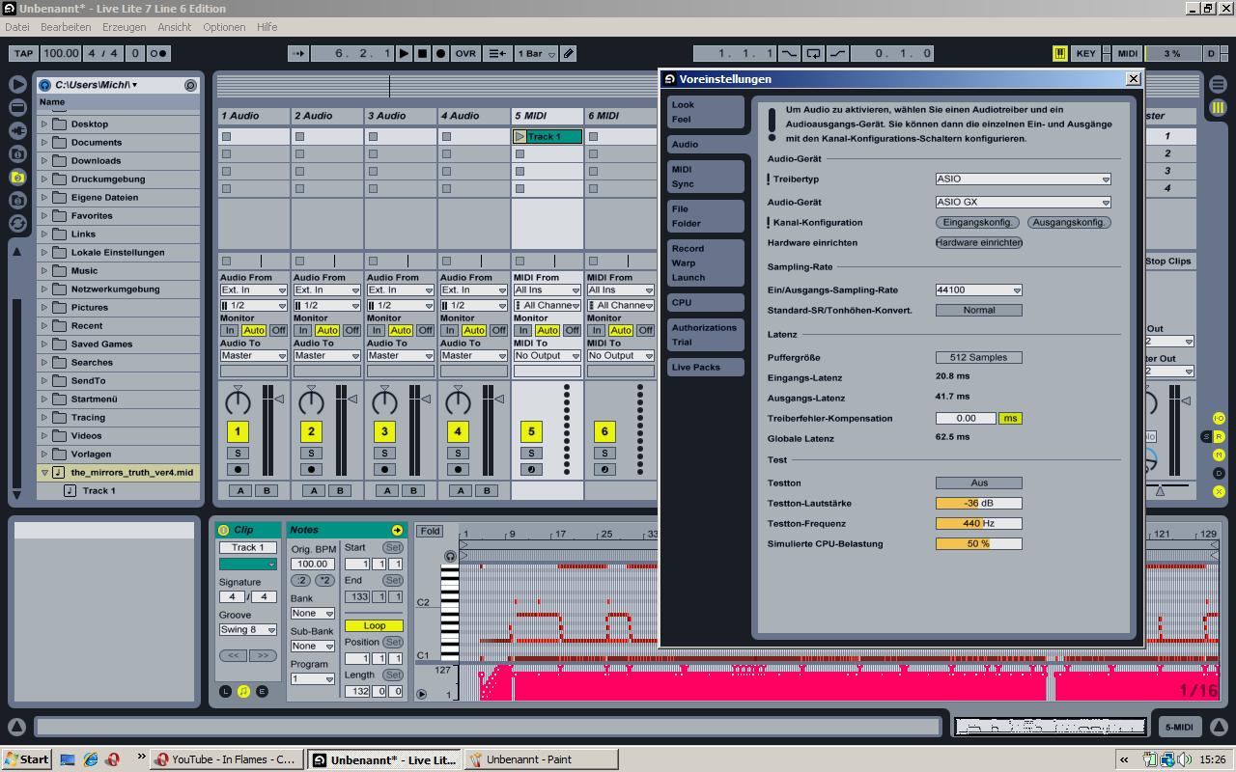Open Audio-Gerät ASIO GX dropdown
The image size is (1236, 772).
[1023, 202]
